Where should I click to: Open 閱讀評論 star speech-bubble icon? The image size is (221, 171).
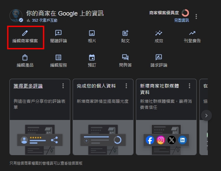coord(58,33)
